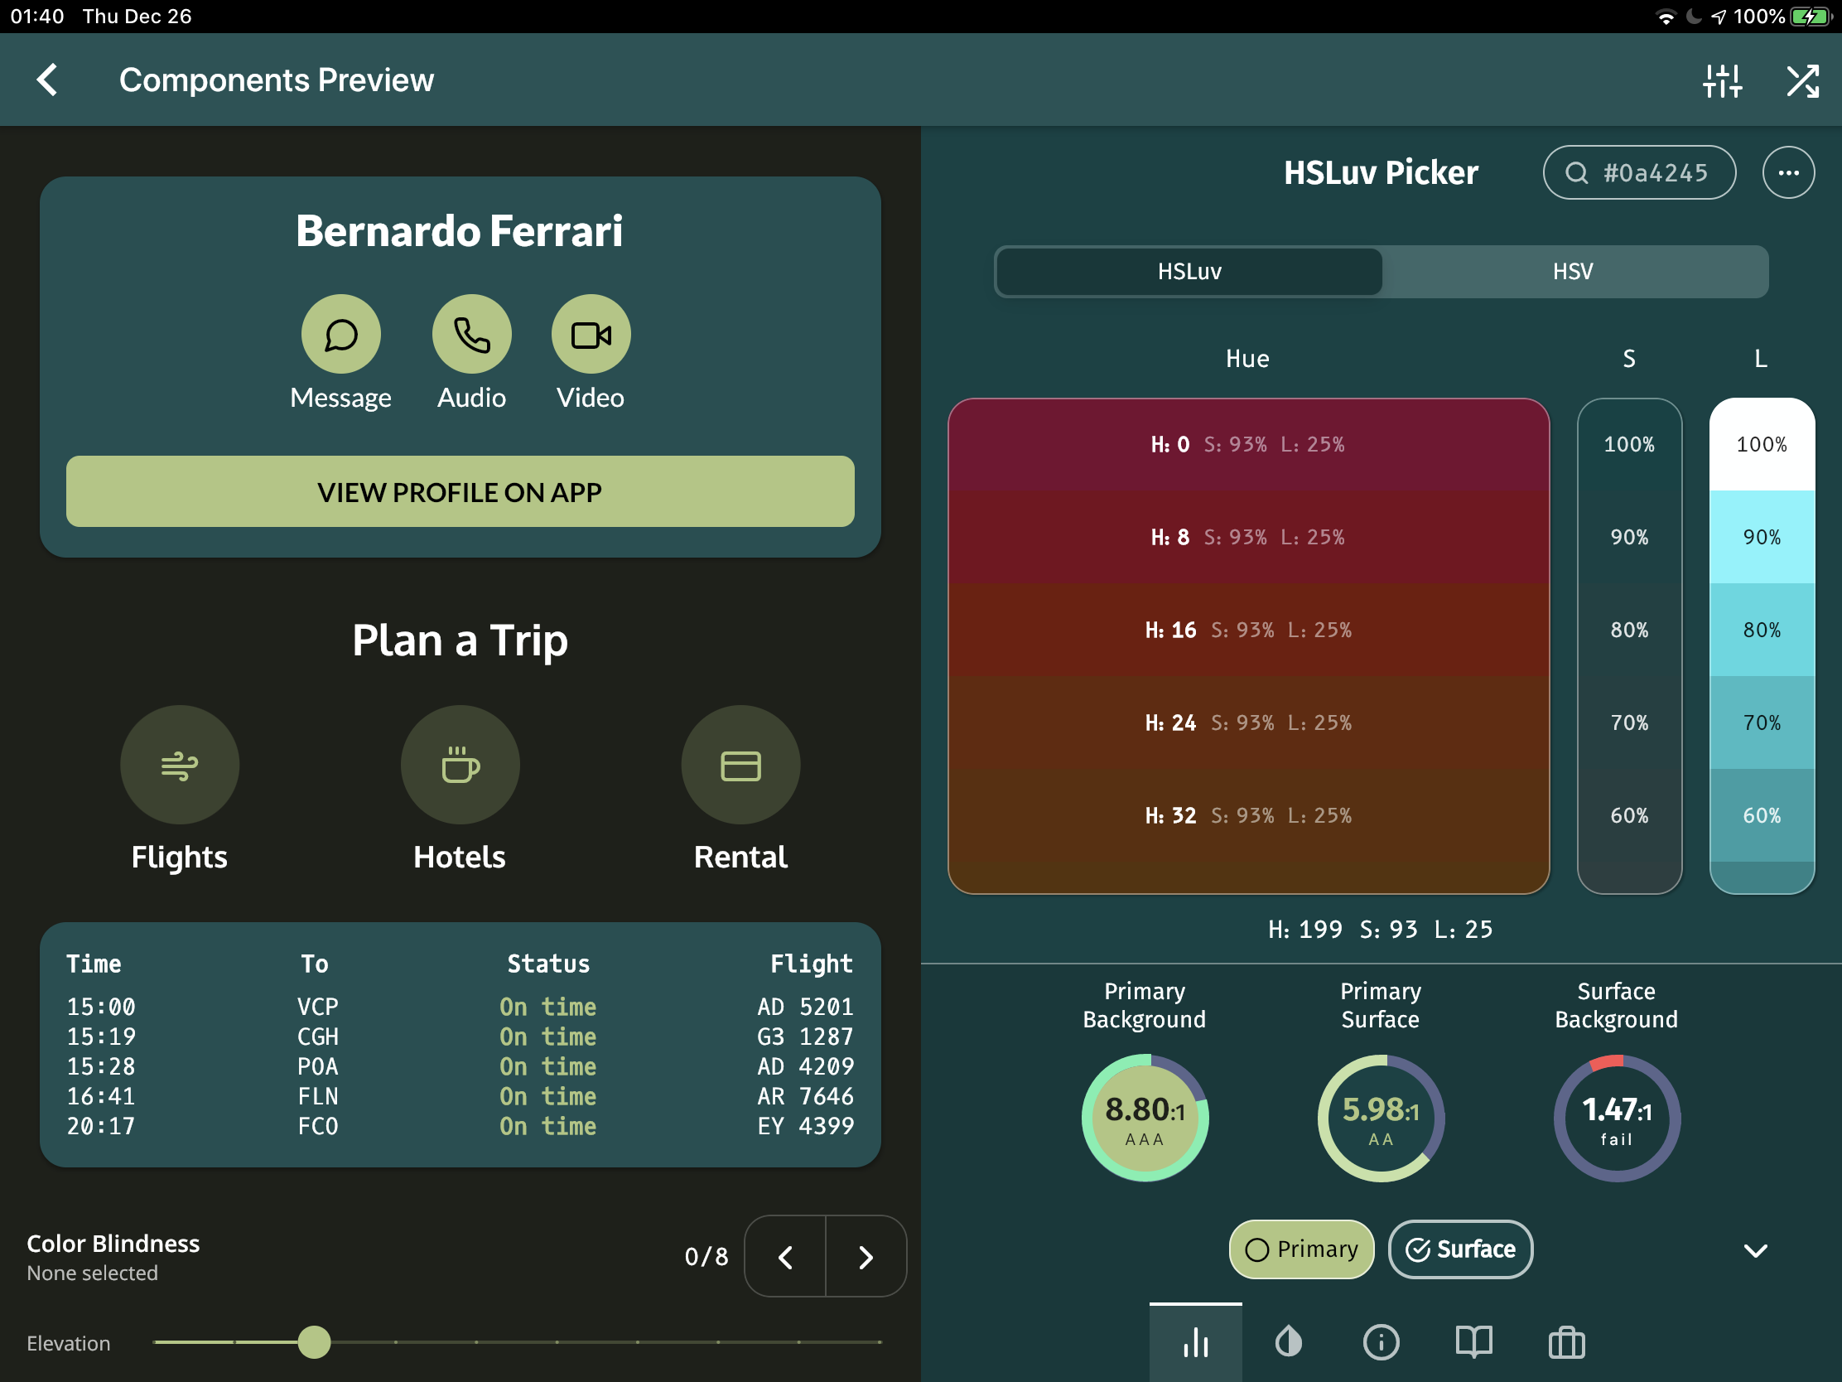
Task: Open the sliders settings icon
Action: [1721, 81]
